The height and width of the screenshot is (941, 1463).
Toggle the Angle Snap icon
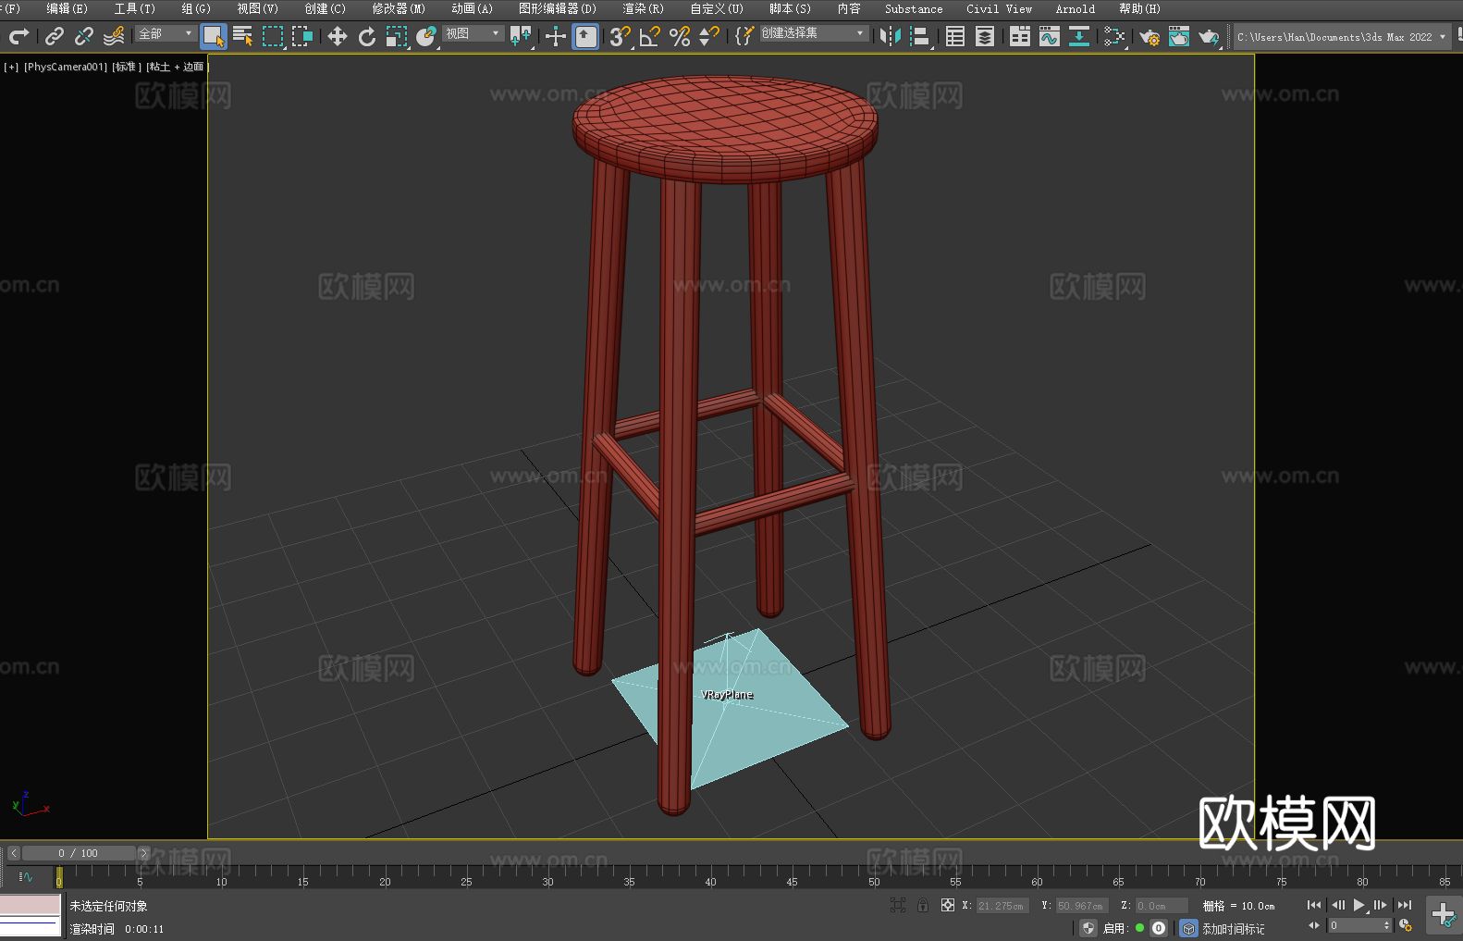point(650,36)
